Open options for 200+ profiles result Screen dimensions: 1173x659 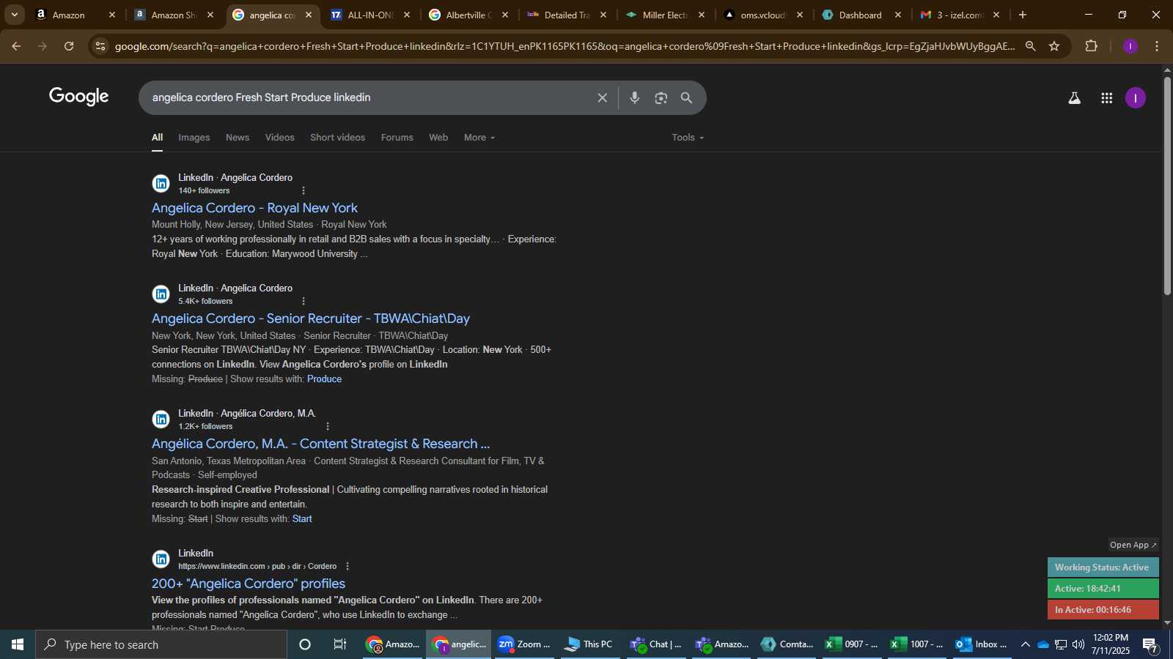(x=347, y=566)
